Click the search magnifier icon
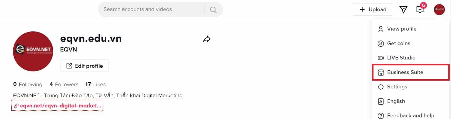 point(213,10)
